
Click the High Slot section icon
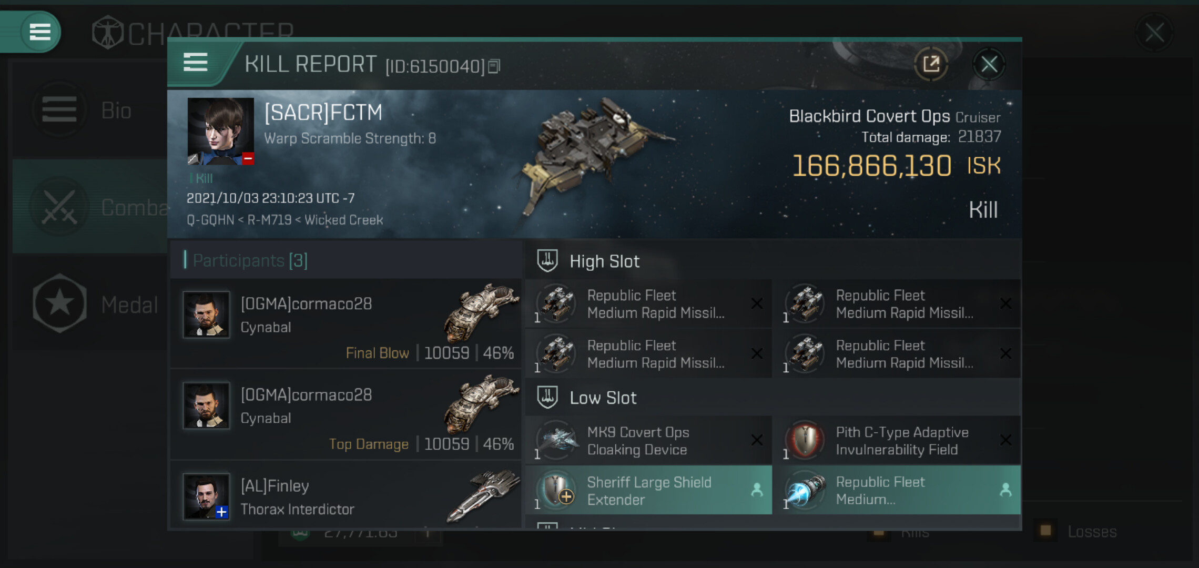[x=547, y=261]
